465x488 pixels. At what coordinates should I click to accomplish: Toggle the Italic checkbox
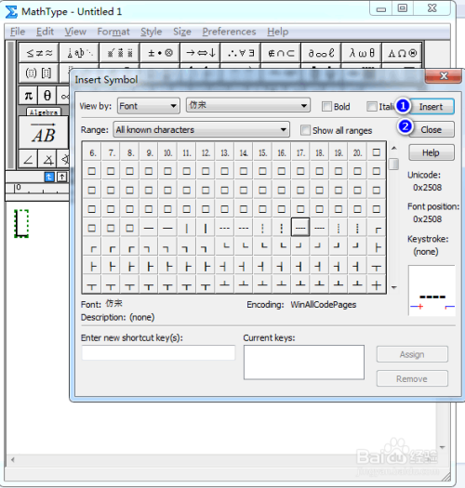click(372, 107)
